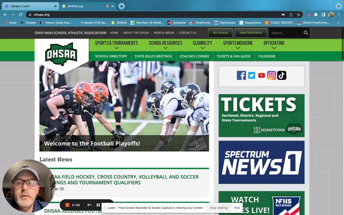The image size is (344, 215).
Task: Click the search magnifier icon
Action: (306, 33)
